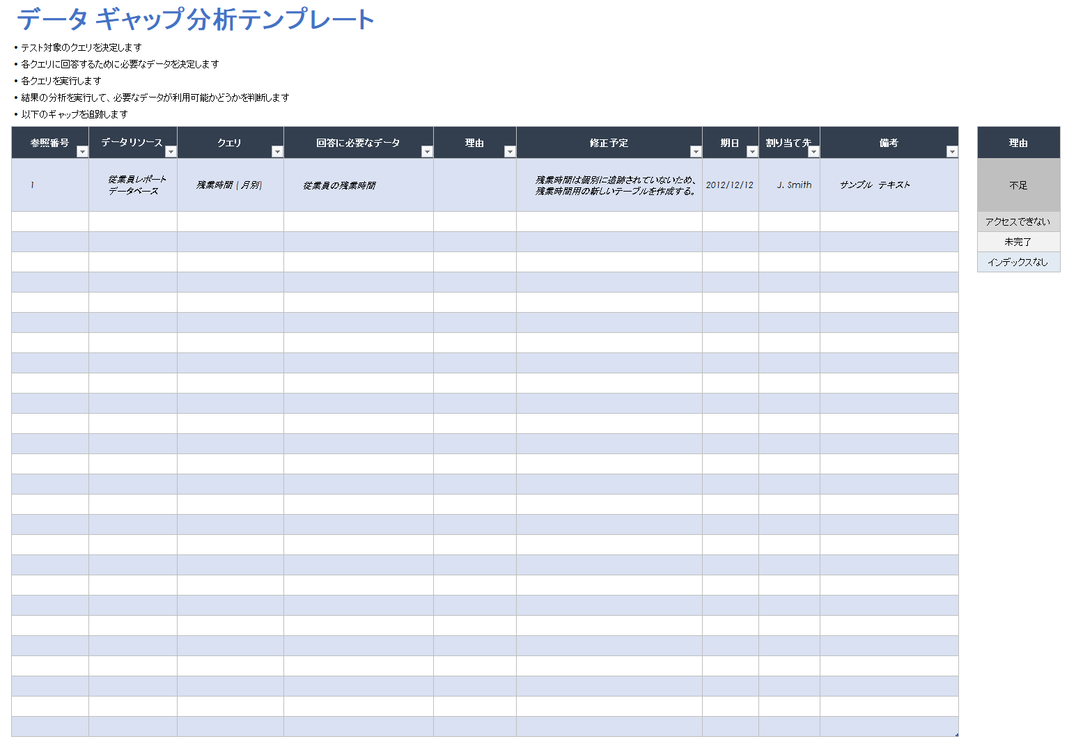Screen dimensions: 1076x746
Task: Select the J. Smith assignee cell
Action: (x=789, y=185)
